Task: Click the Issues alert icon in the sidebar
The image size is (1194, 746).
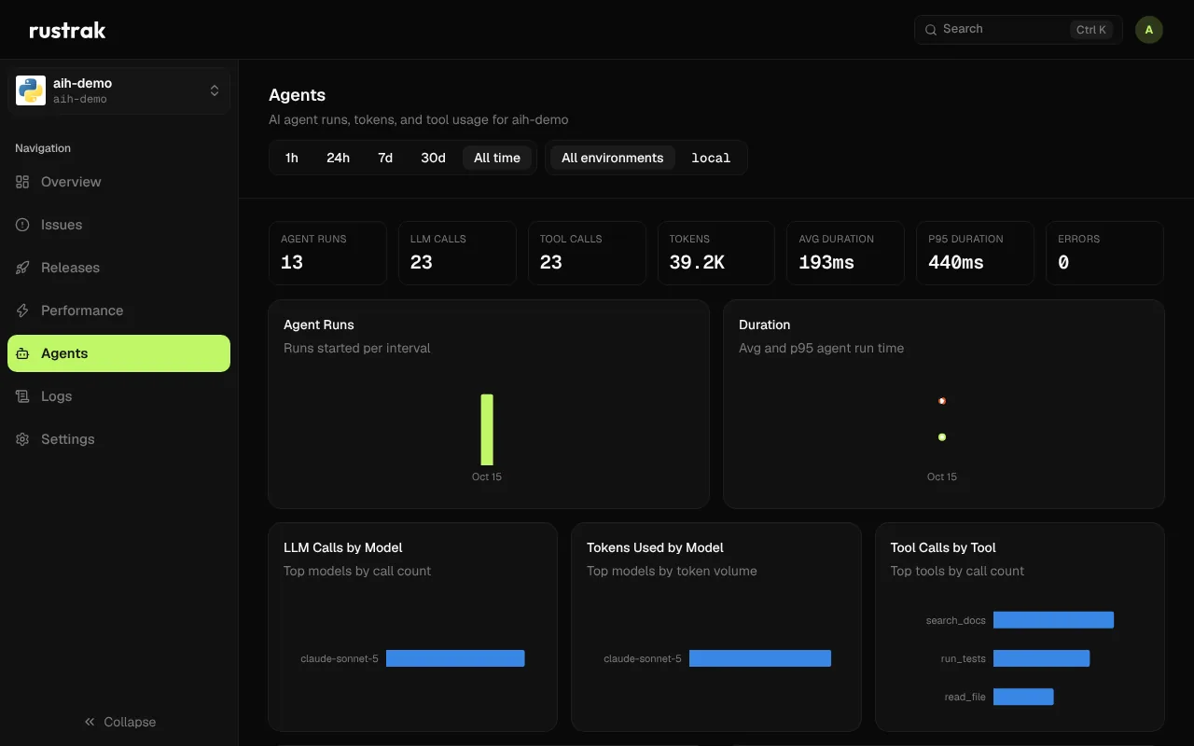Action: (x=22, y=225)
